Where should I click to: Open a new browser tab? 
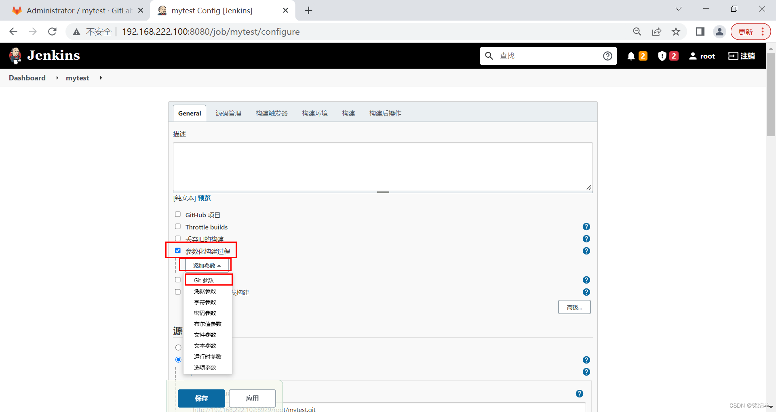(x=308, y=11)
